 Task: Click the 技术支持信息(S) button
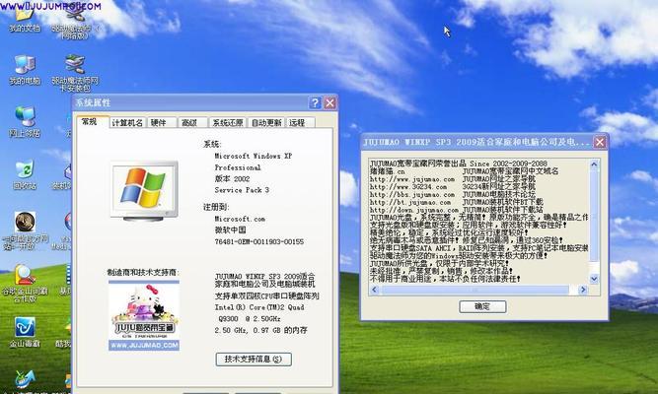pos(254,359)
